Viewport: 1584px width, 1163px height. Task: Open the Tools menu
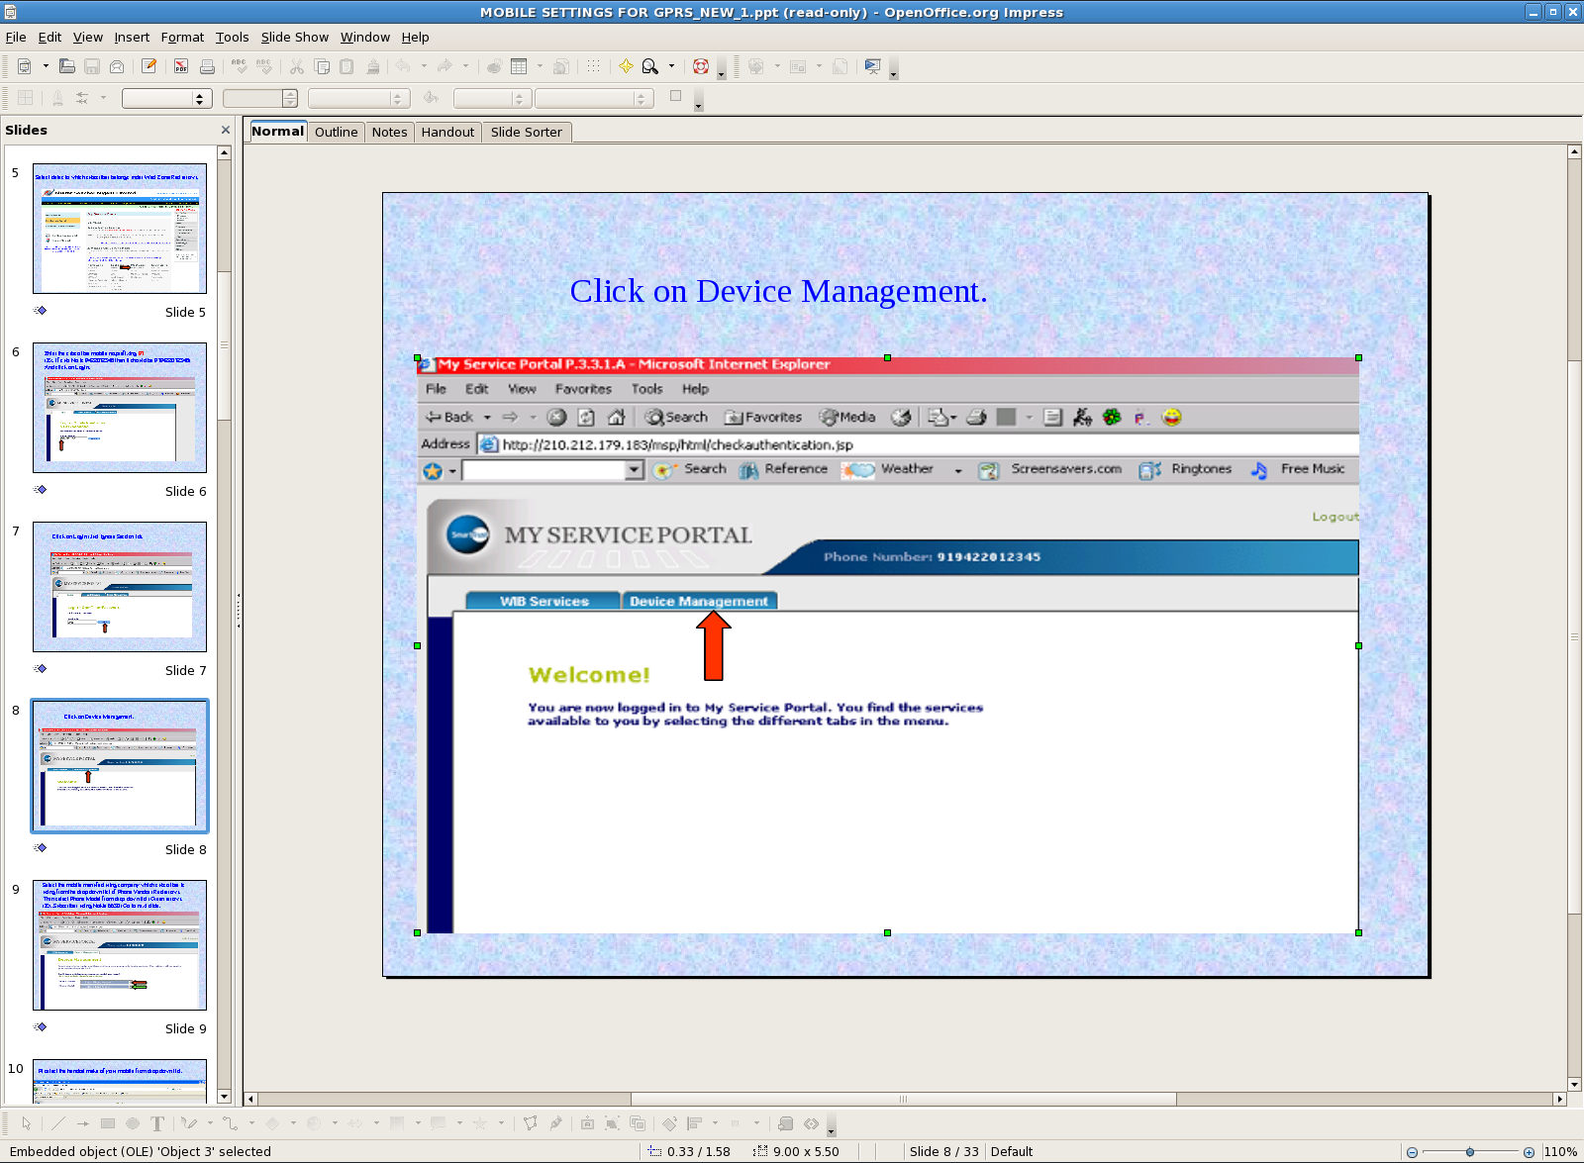pyautogui.click(x=233, y=38)
